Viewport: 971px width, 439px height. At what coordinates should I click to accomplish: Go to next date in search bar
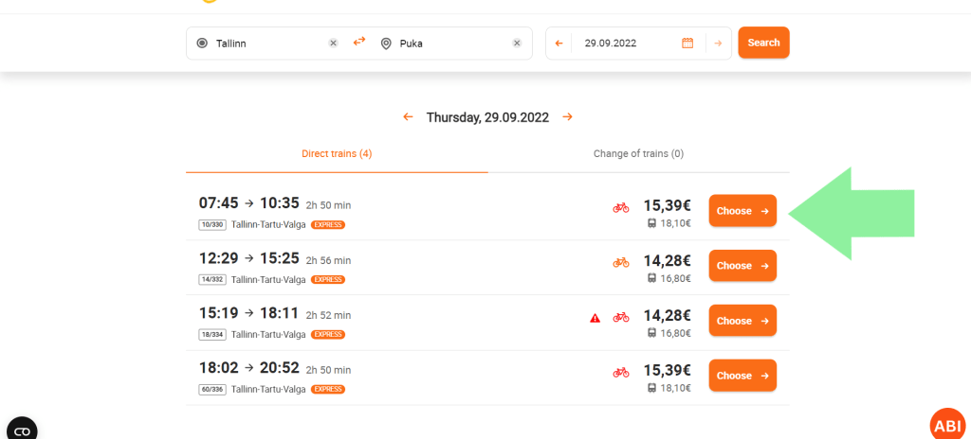(x=719, y=43)
